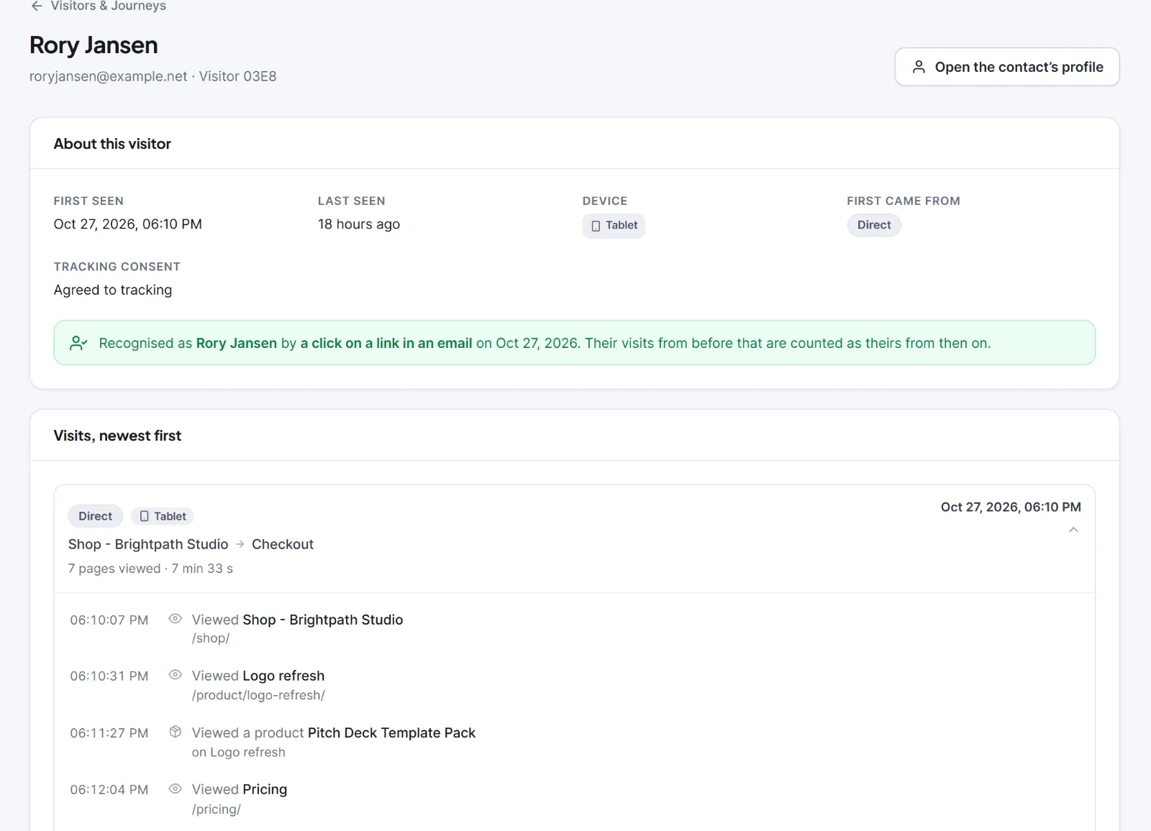
Task: Click 'a click on a link in an email' text
Action: click(x=386, y=344)
